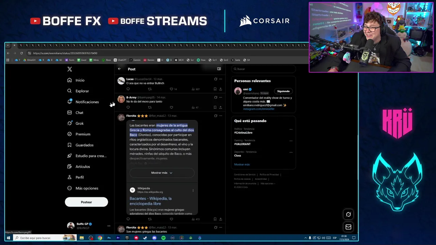
Task: Click the Guardados bookmark icon in sidebar
Action: [69, 145]
